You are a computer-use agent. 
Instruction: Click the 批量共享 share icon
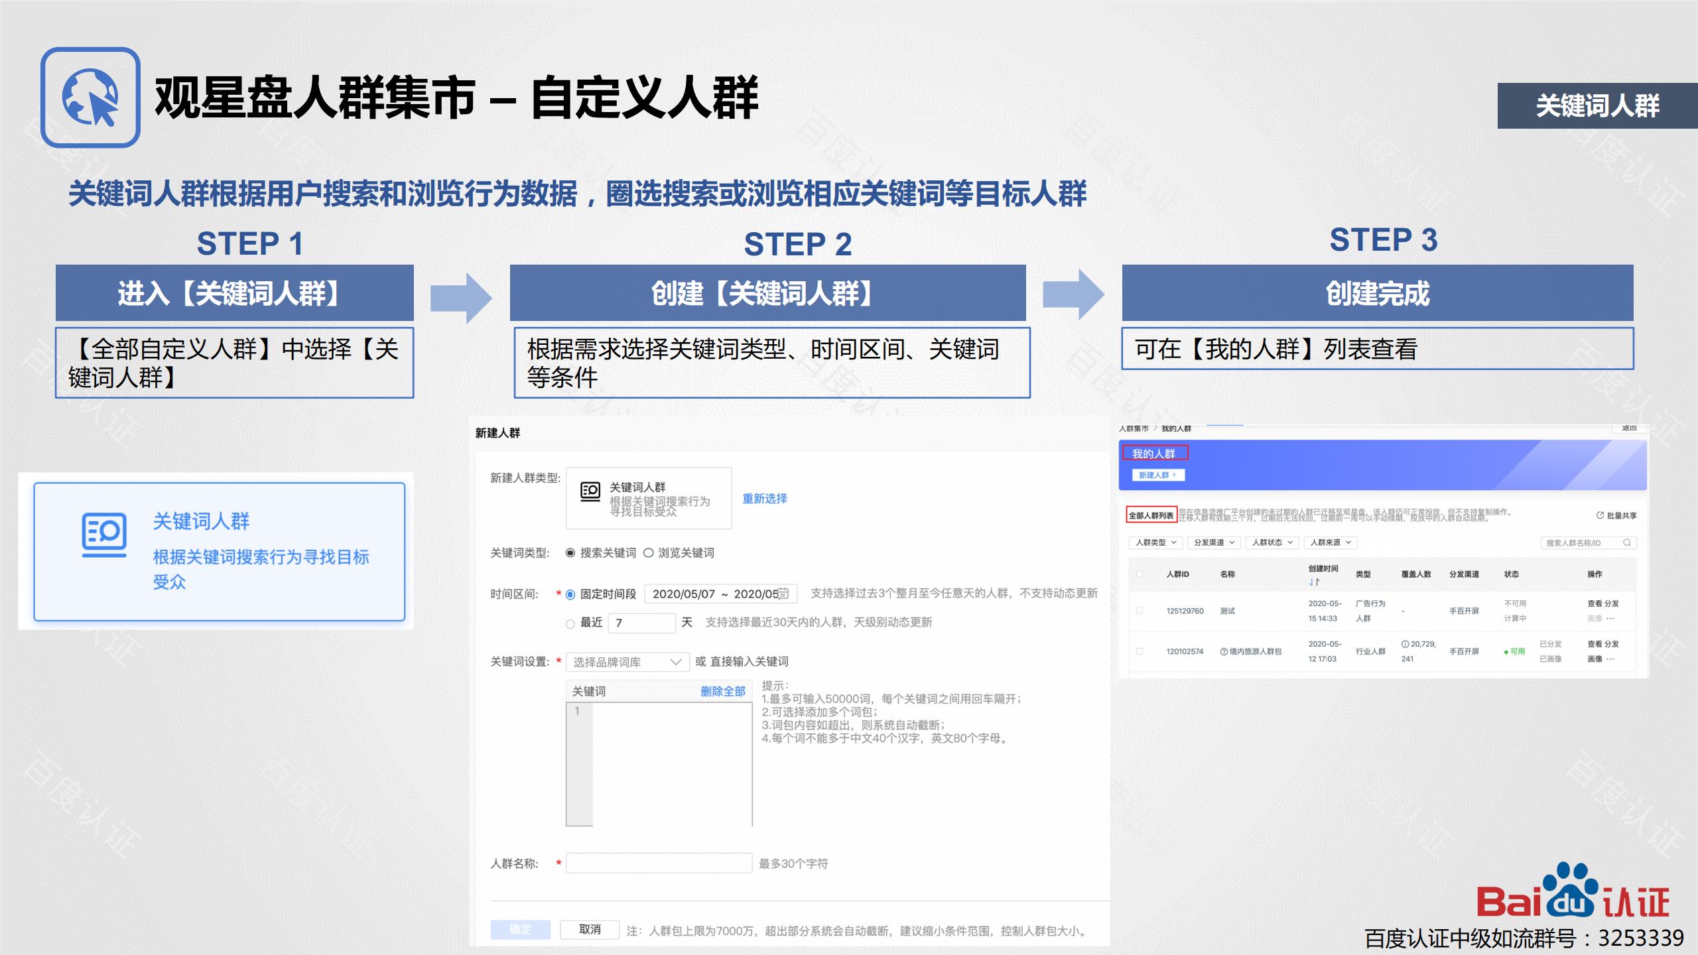pos(1600,515)
